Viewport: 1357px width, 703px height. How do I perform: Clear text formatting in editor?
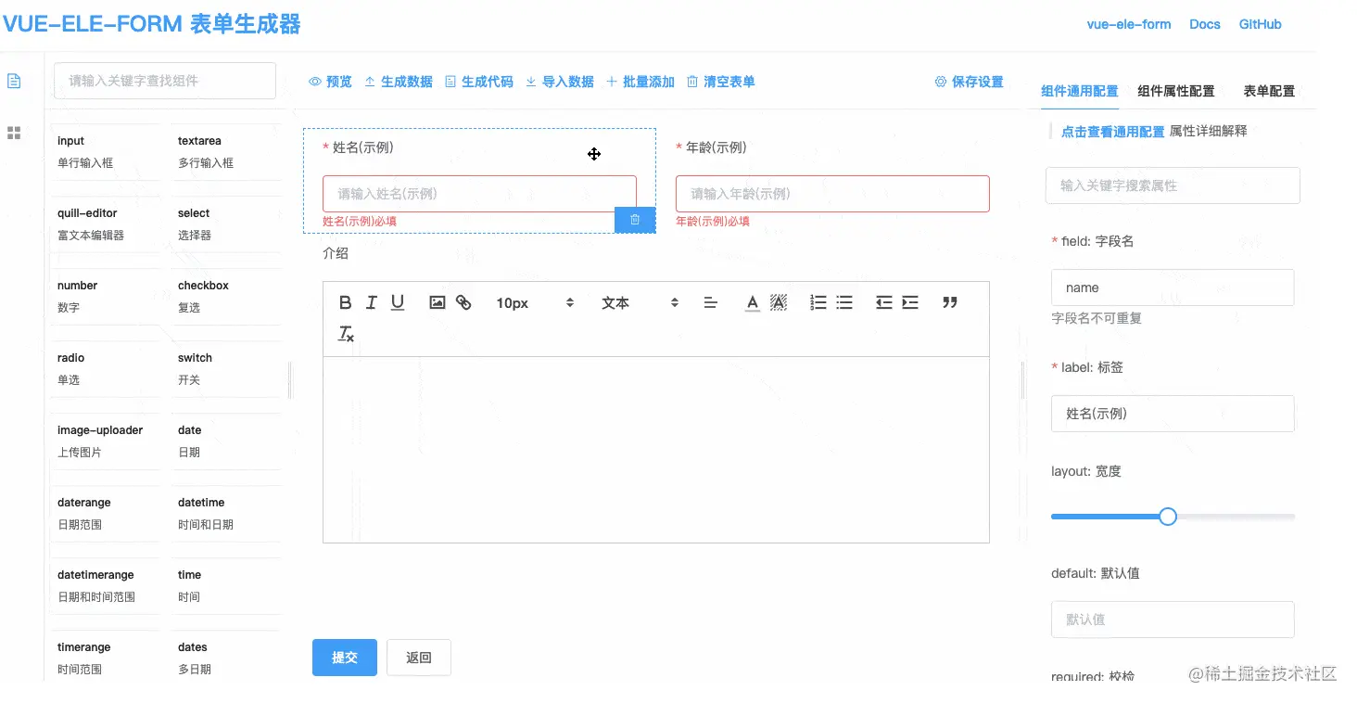(x=346, y=334)
